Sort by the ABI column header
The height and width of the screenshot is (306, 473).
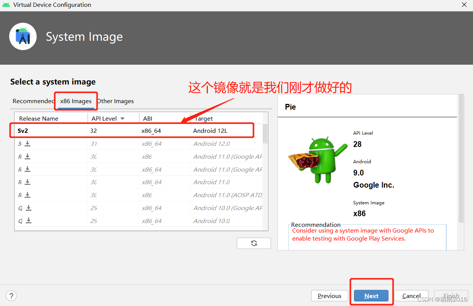pyautogui.click(x=165, y=118)
